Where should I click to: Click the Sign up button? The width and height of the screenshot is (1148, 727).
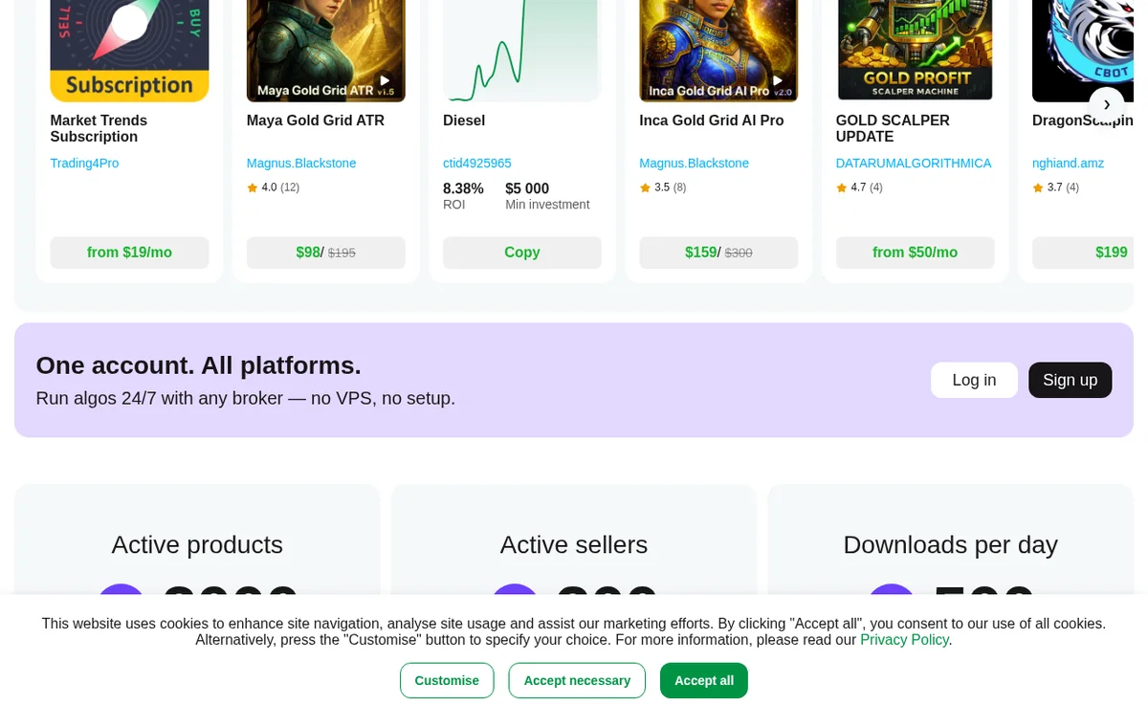[x=1070, y=380]
